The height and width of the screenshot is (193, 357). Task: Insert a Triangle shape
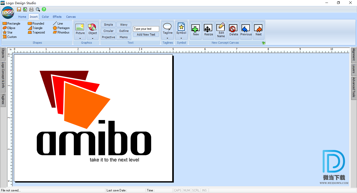(35, 28)
